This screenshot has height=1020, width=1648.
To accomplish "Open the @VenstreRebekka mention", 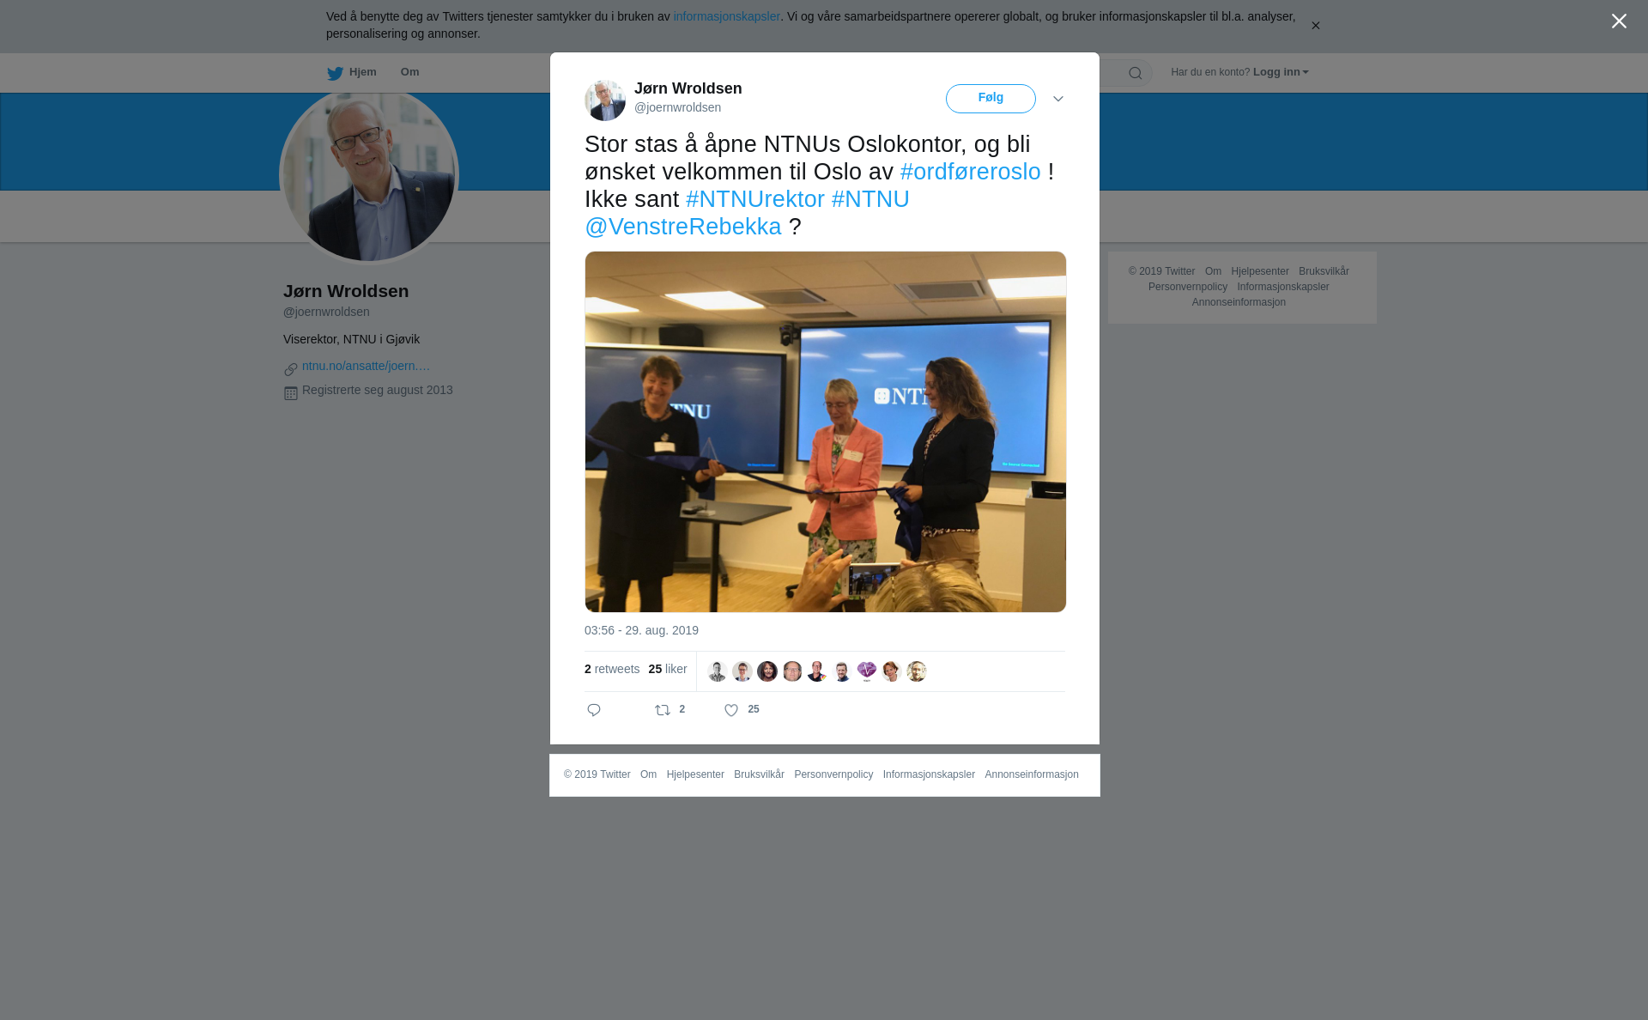I will click(x=683, y=227).
